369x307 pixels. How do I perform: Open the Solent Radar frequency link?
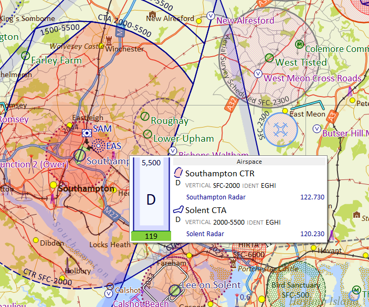pyautogui.click(x=205, y=234)
